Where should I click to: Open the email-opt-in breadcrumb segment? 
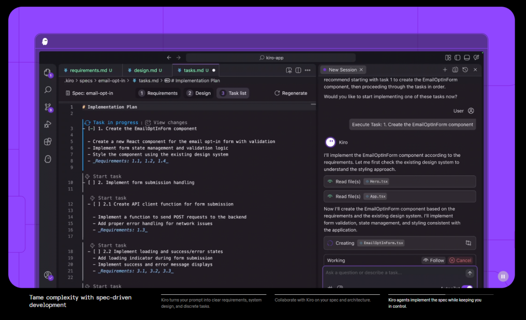click(111, 81)
